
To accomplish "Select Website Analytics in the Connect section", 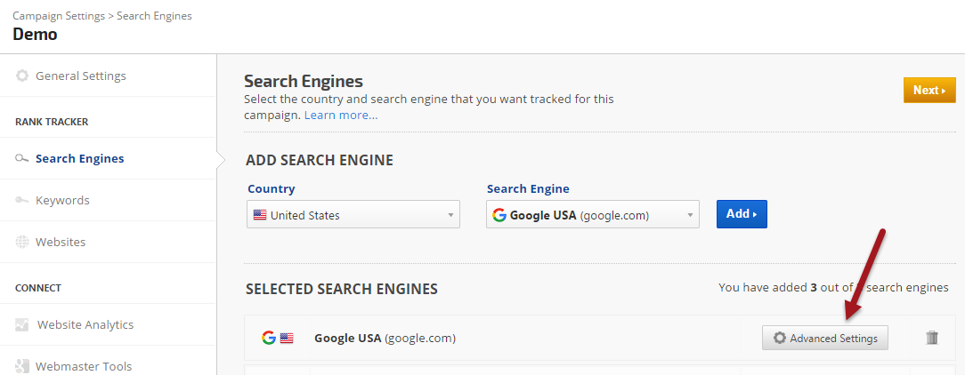I will pos(85,325).
